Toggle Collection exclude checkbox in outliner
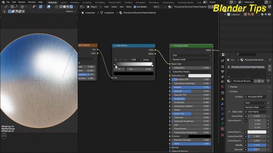 [x=262, y=14]
